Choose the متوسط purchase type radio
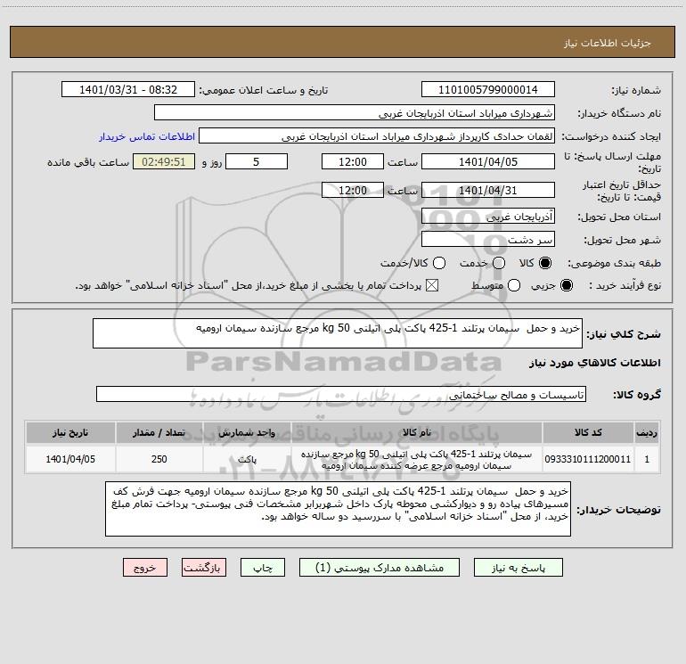The height and width of the screenshot is (664, 686). (x=514, y=285)
